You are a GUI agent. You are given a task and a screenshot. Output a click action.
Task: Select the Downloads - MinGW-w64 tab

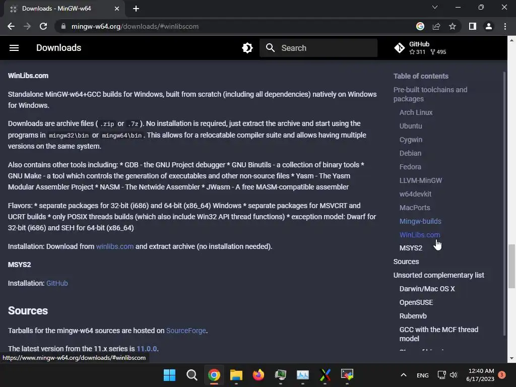click(x=64, y=9)
